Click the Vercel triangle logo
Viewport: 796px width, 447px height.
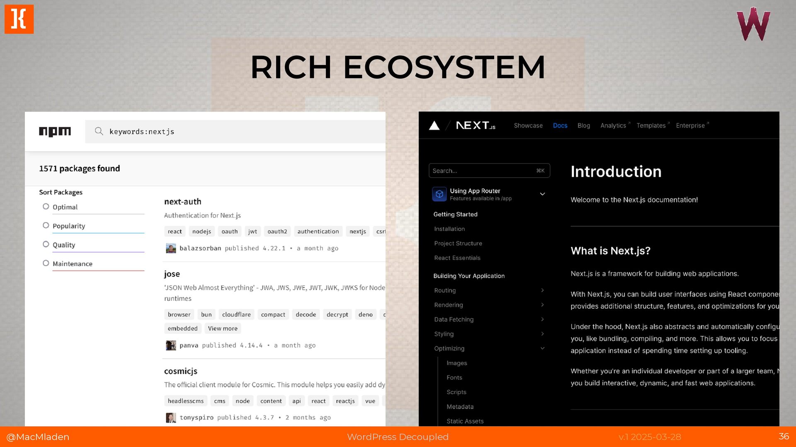click(x=434, y=125)
